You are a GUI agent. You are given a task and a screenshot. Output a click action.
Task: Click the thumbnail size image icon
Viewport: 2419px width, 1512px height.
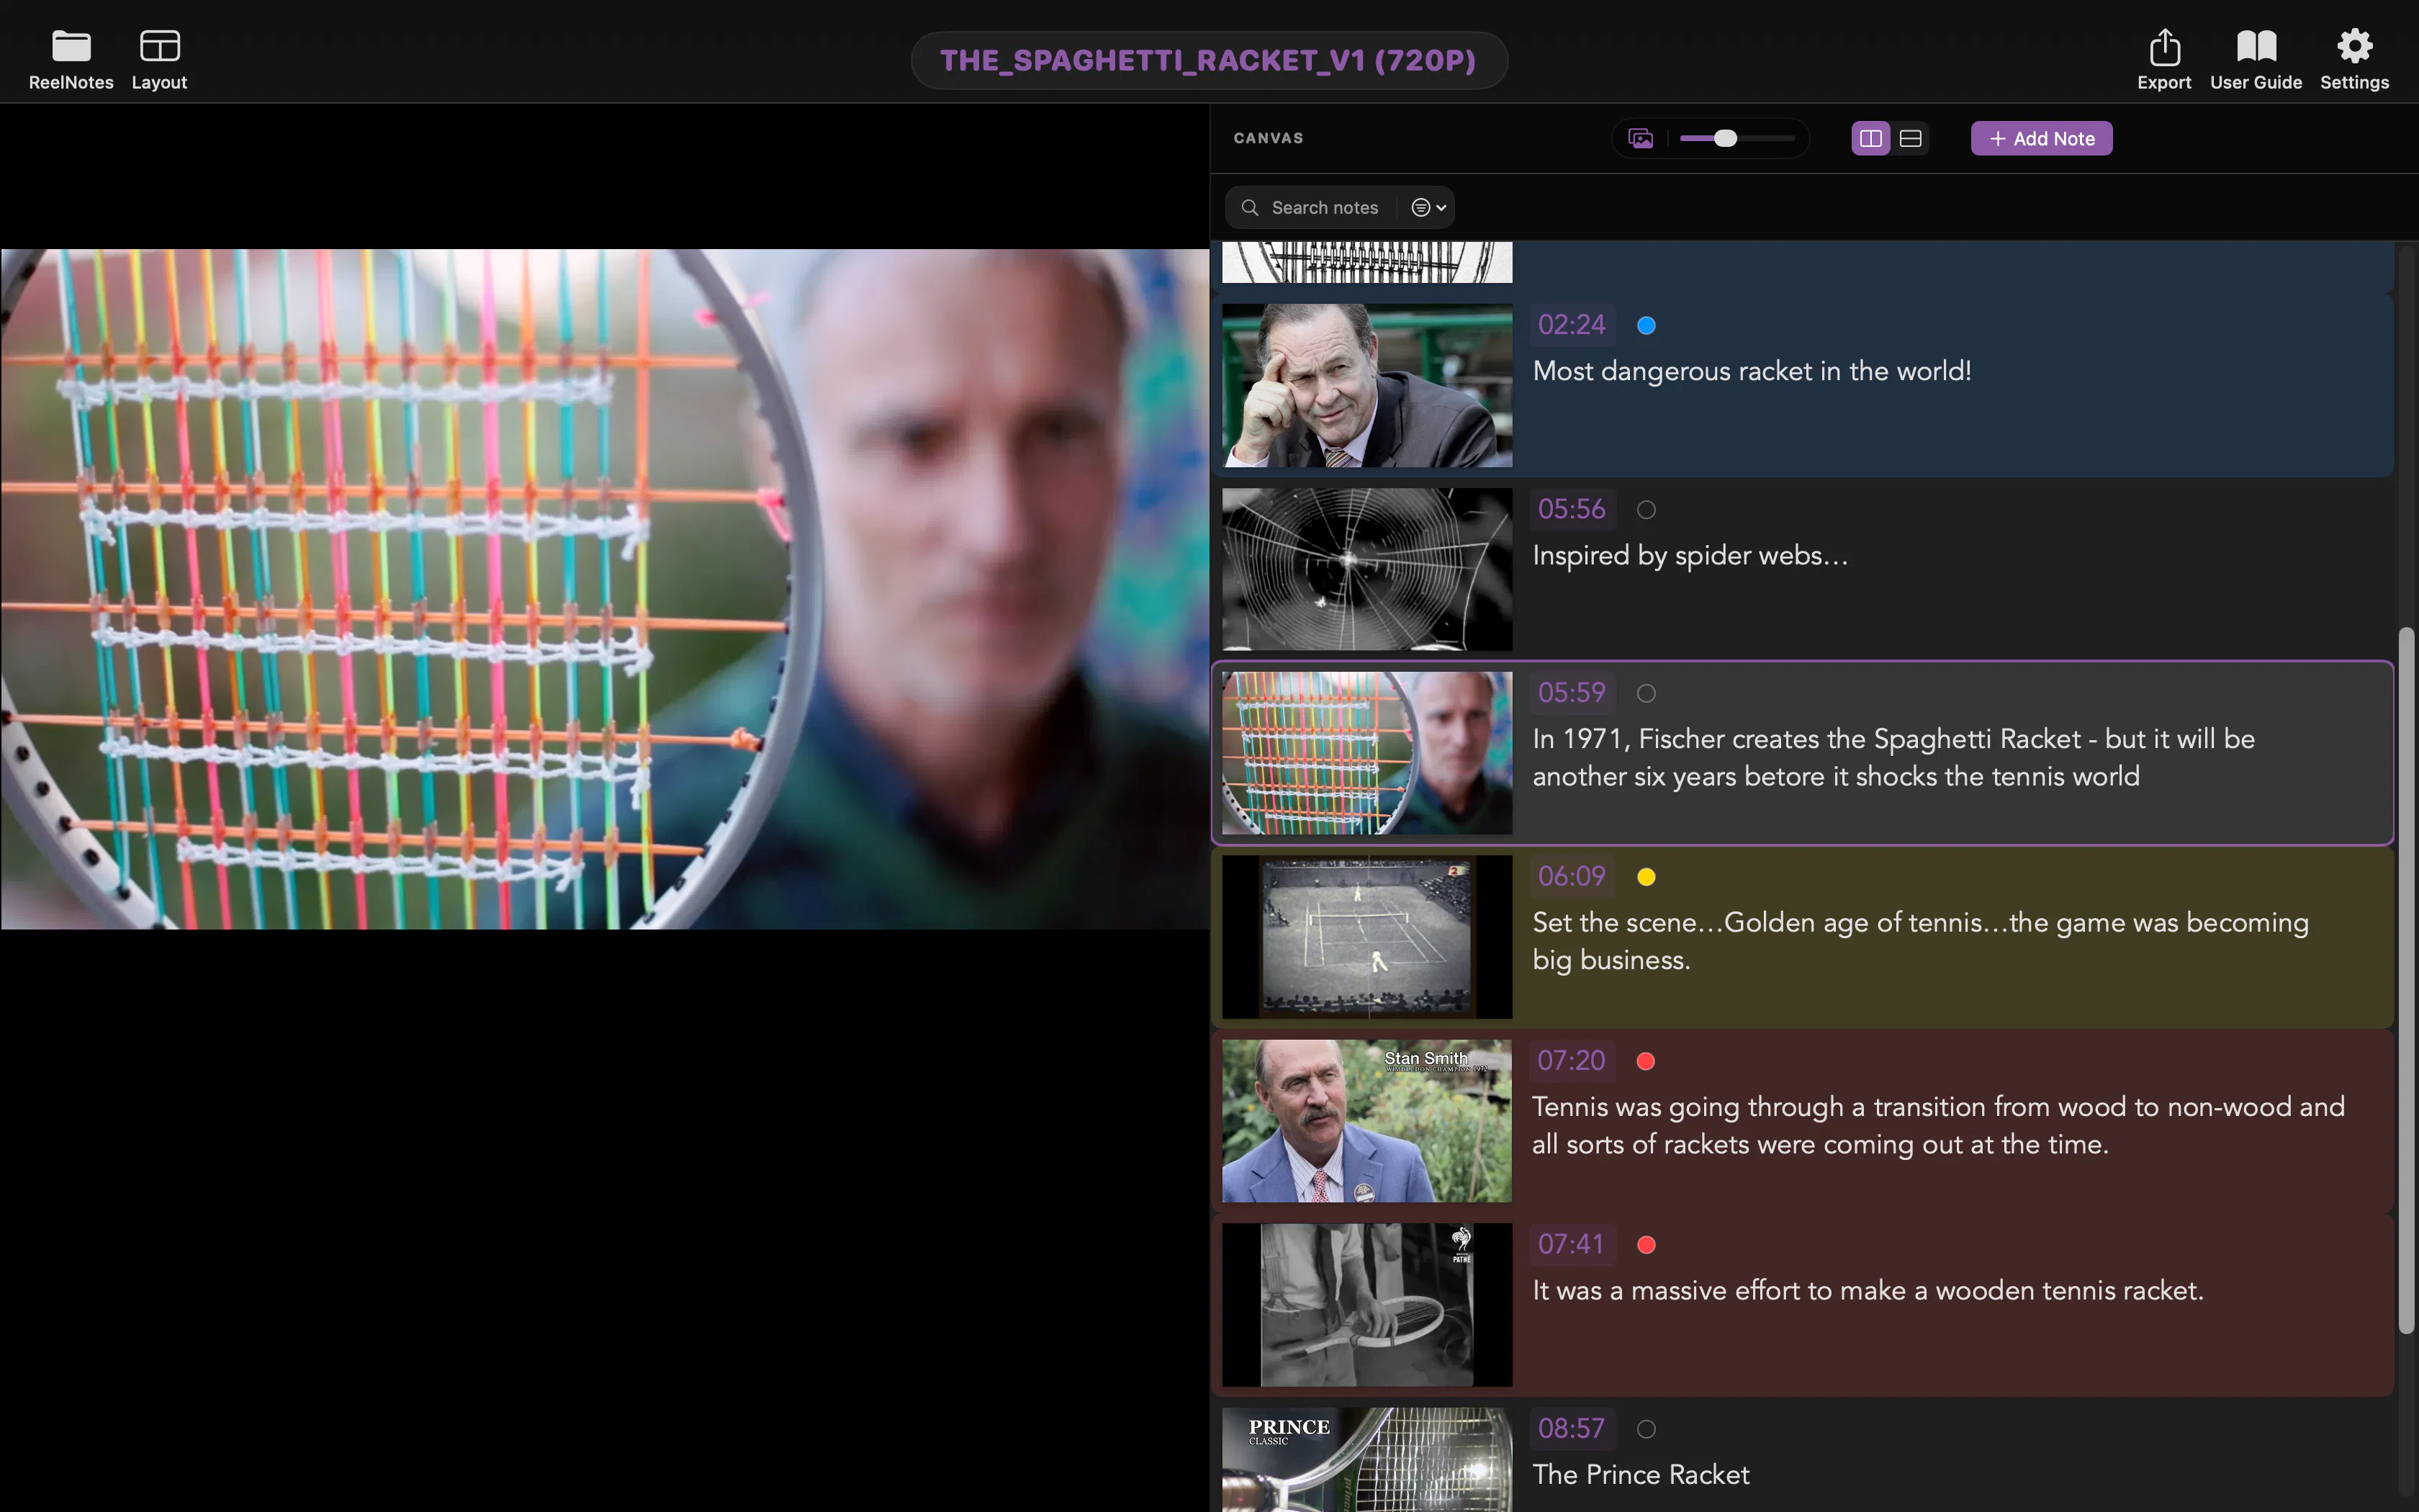pyautogui.click(x=1640, y=138)
